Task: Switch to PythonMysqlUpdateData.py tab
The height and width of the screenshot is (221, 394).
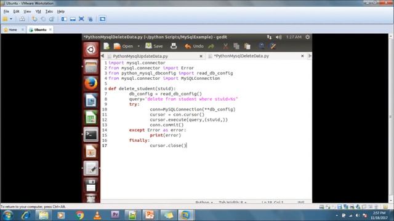Action: click(x=140, y=56)
